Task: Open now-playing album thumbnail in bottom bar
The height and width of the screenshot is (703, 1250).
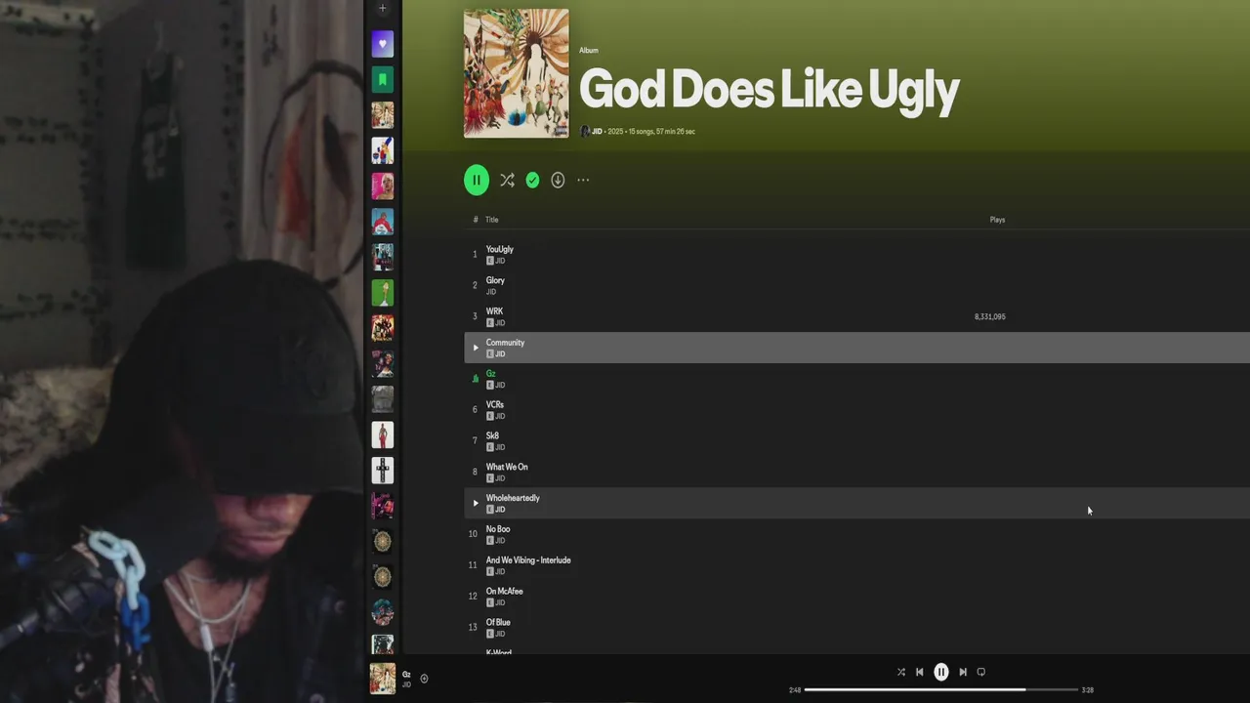Action: (383, 679)
